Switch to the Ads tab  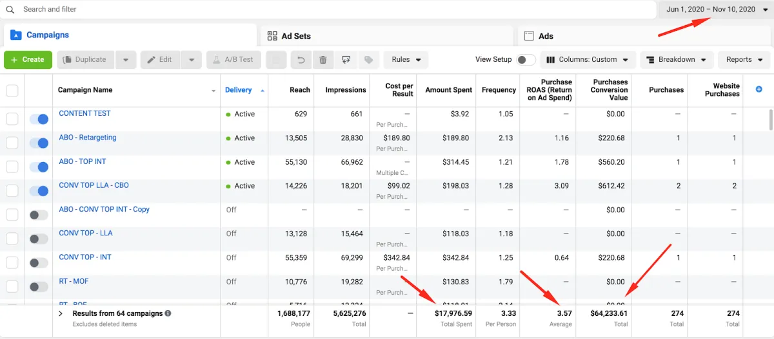tap(546, 36)
